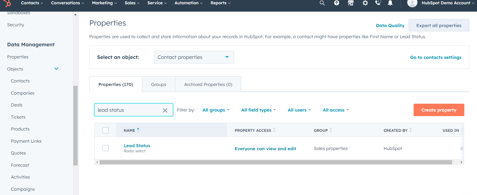477x195 pixels.
Task: Open the Contact properties object dropdown
Action: pyautogui.click(x=194, y=57)
